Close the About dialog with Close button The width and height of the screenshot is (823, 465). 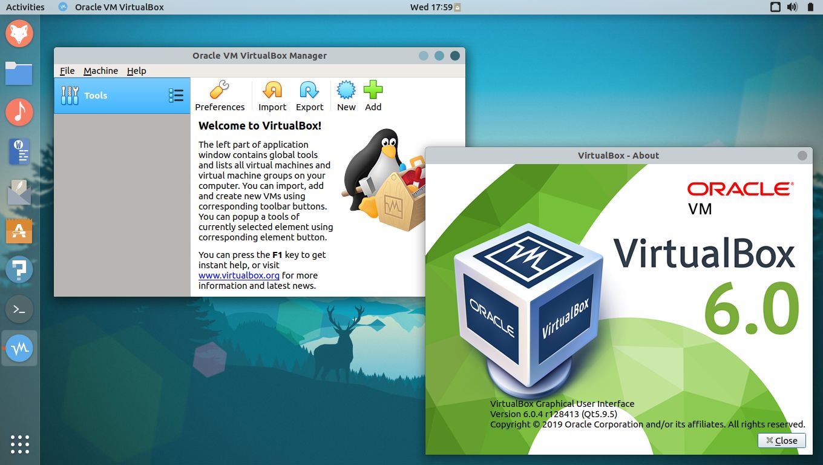(782, 440)
